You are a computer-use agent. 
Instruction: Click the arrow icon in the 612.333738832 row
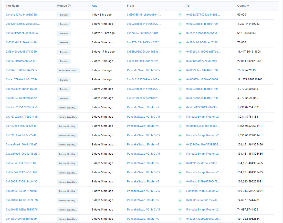click(x=180, y=33)
